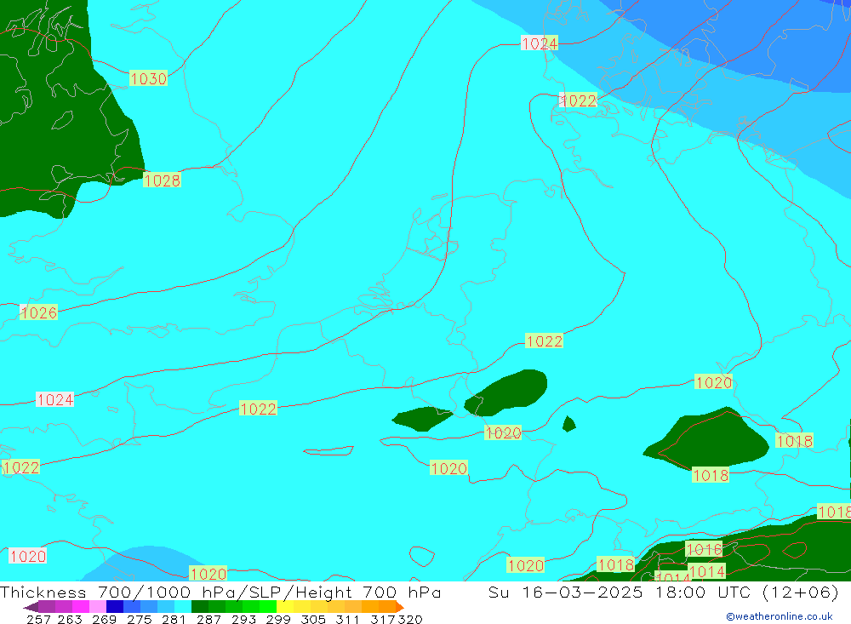This screenshot has height=624, width=851.
Task: Select the 275 legend value
Action: (x=139, y=619)
